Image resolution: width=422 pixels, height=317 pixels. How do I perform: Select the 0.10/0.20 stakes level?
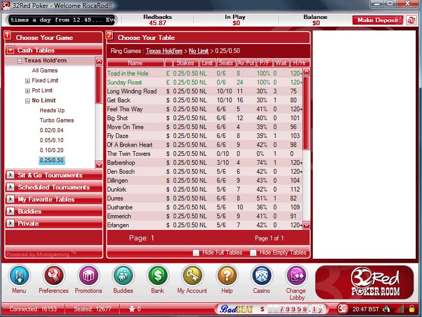tap(51, 150)
